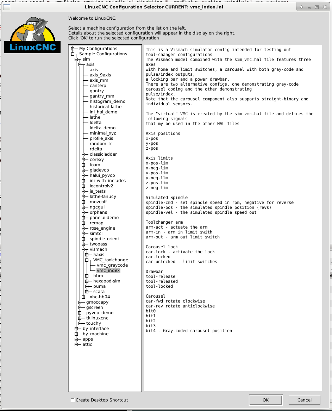Open the window menu icon in title bar
Screen dimensions: 332x411
tap(7, 7)
